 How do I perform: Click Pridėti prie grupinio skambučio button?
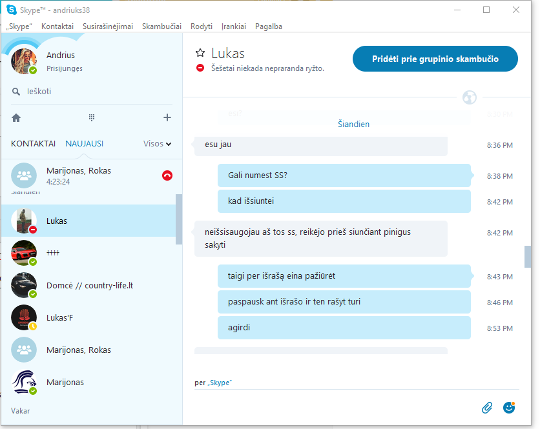435,59
